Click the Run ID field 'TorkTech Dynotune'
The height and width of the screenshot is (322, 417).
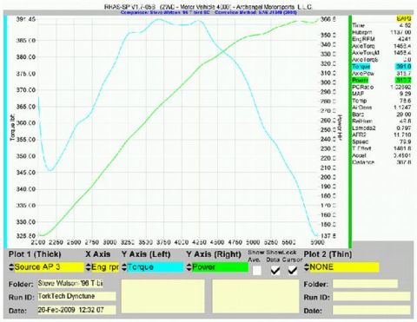coord(76,296)
